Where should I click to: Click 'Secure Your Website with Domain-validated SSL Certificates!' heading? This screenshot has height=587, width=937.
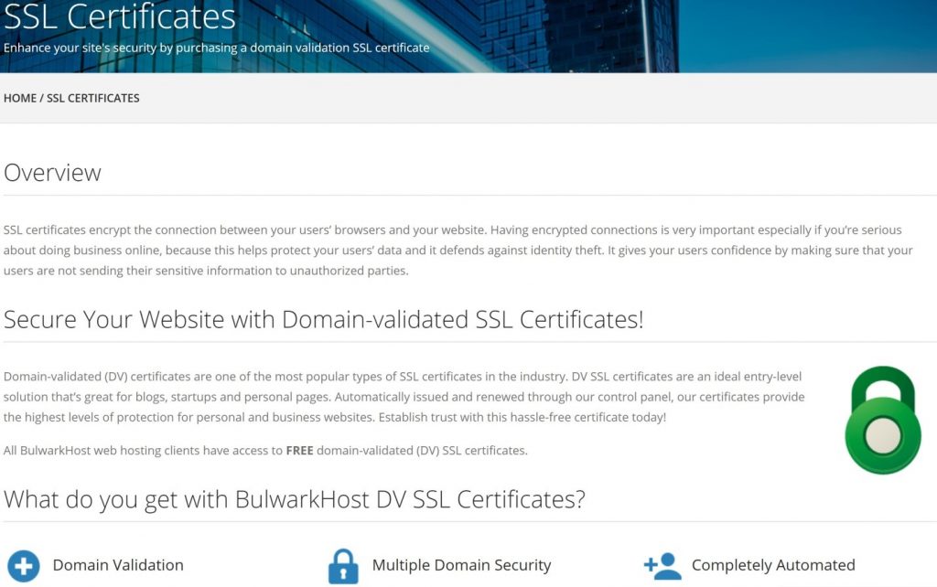point(324,319)
